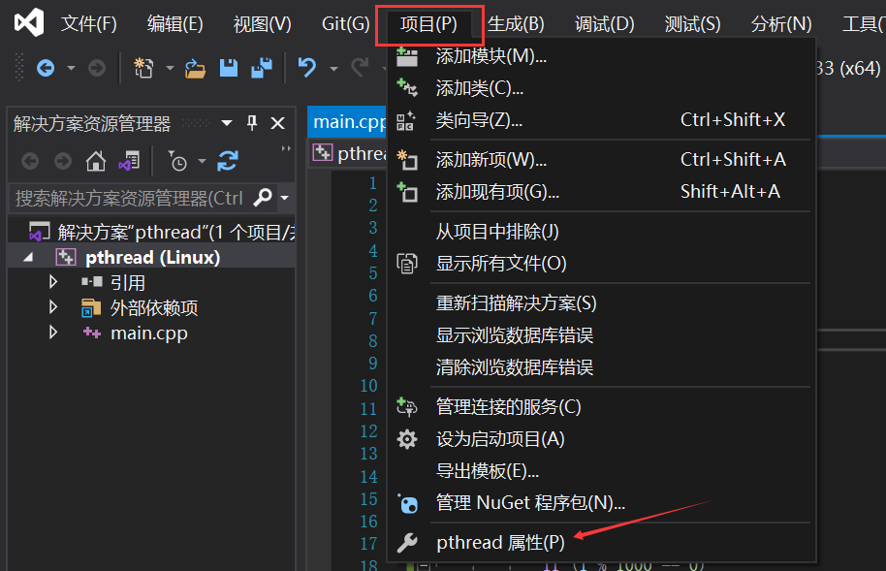The height and width of the screenshot is (571, 886).
Task: Show more Solution Explorer toolbar buttons overflow
Action: coord(286,149)
